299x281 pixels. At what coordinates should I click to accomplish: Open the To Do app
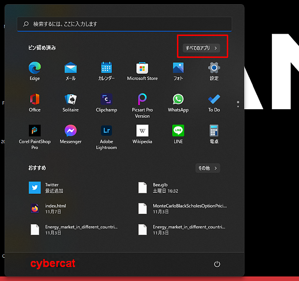coord(214,103)
